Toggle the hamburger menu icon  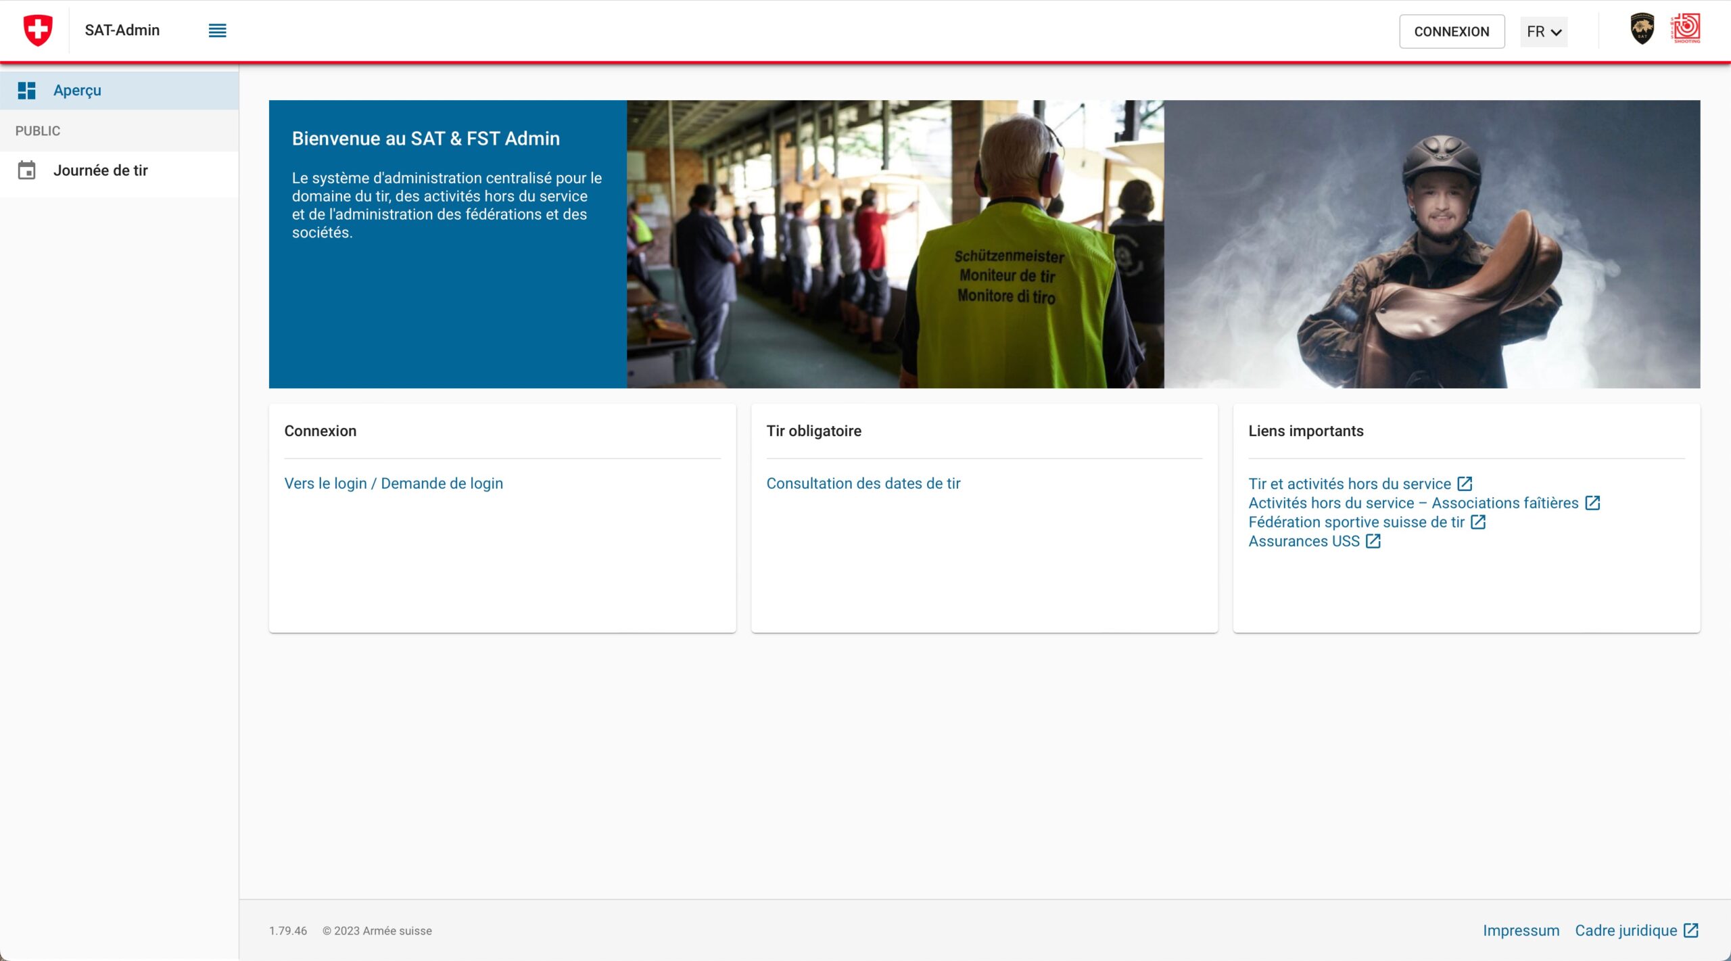coord(217,30)
